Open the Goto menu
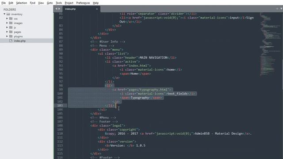Image resolution: width=283 pixels, height=159 pixels. (x=50, y=3)
